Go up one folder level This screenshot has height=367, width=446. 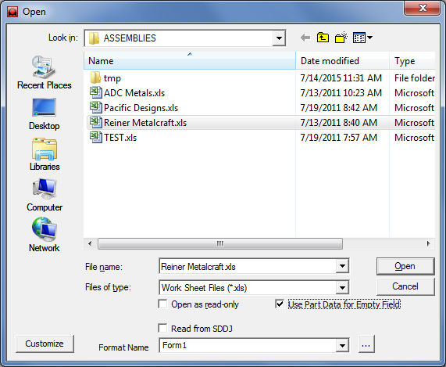(323, 38)
